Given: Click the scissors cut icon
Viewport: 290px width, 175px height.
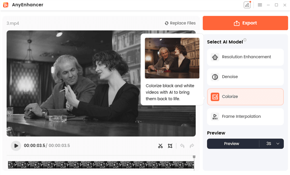Looking at the screenshot, I should coord(160,146).
